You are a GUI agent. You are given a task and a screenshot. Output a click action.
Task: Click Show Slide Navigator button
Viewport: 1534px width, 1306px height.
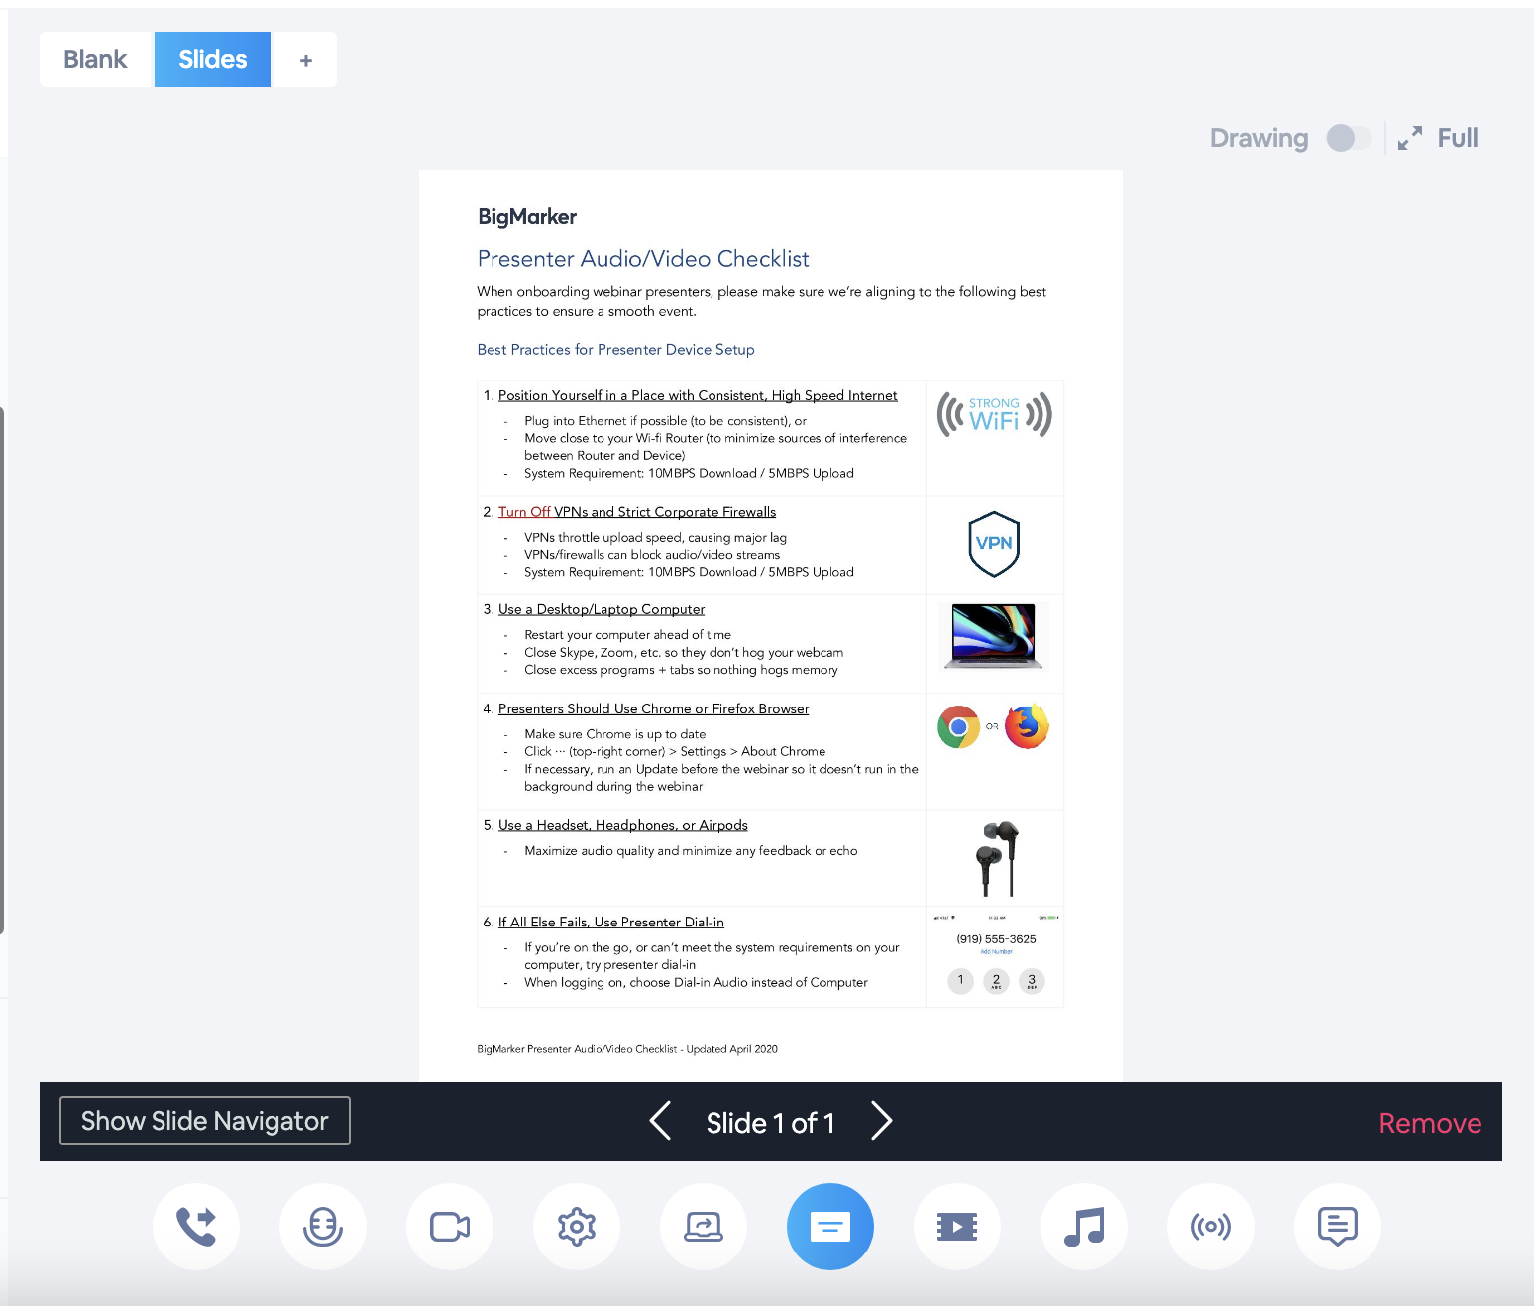[205, 1121]
